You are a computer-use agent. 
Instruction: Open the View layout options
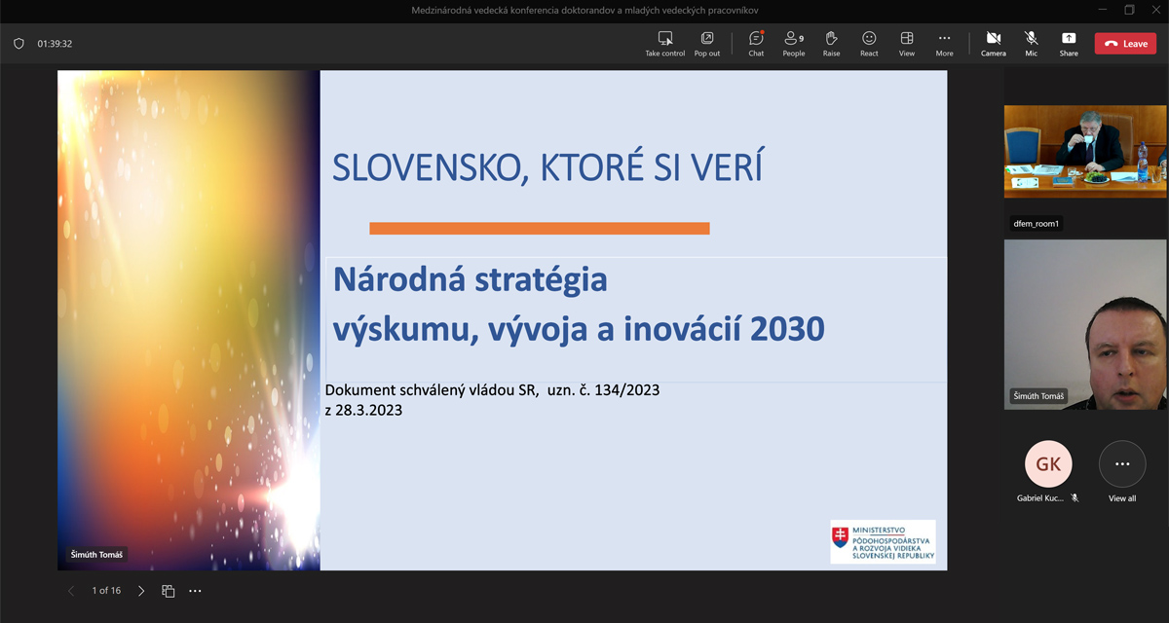tap(906, 39)
